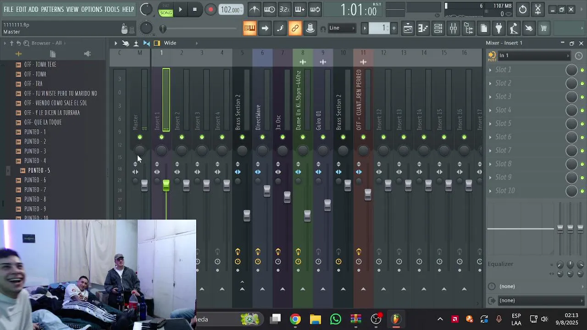
Task: Toggle step editing mode icon
Action: click(x=280, y=28)
